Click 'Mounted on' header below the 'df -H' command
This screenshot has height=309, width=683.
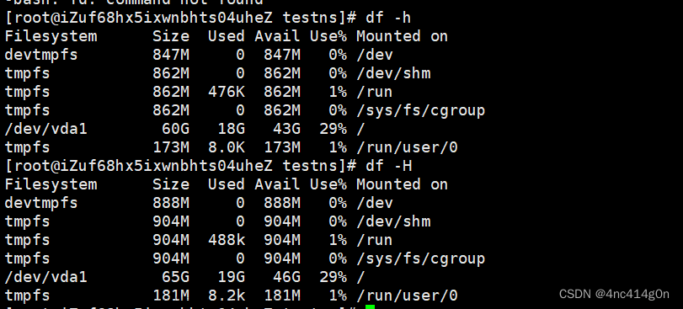[402, 184]
